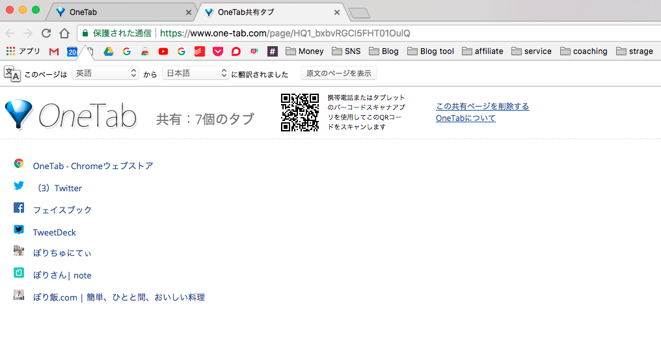Open the Gmail bookmark icon
This screenshot has height=363, width=661.
[53, 51]
